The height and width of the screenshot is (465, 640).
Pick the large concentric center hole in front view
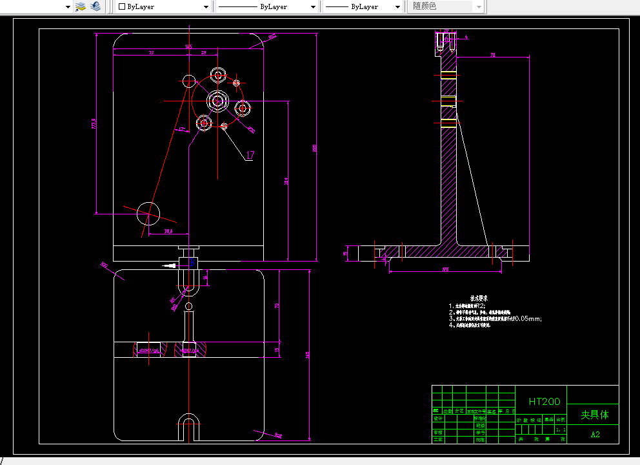point(216,100)
